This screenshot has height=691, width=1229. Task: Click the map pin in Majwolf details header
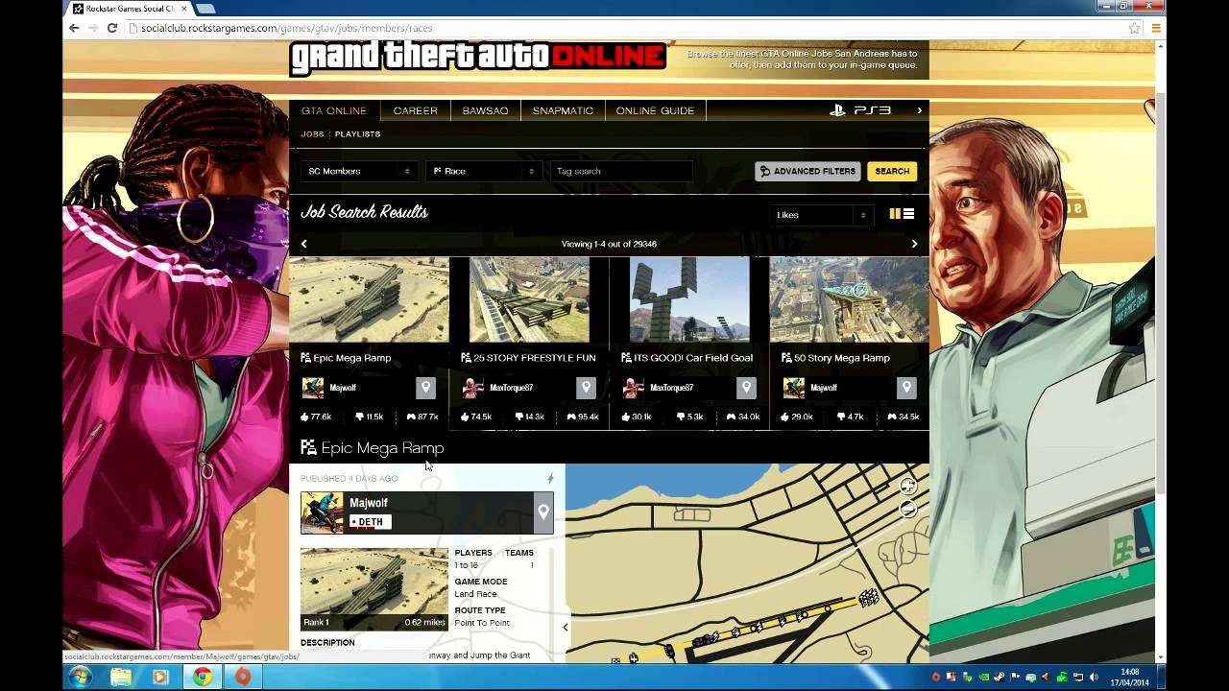tap(543, 512)
